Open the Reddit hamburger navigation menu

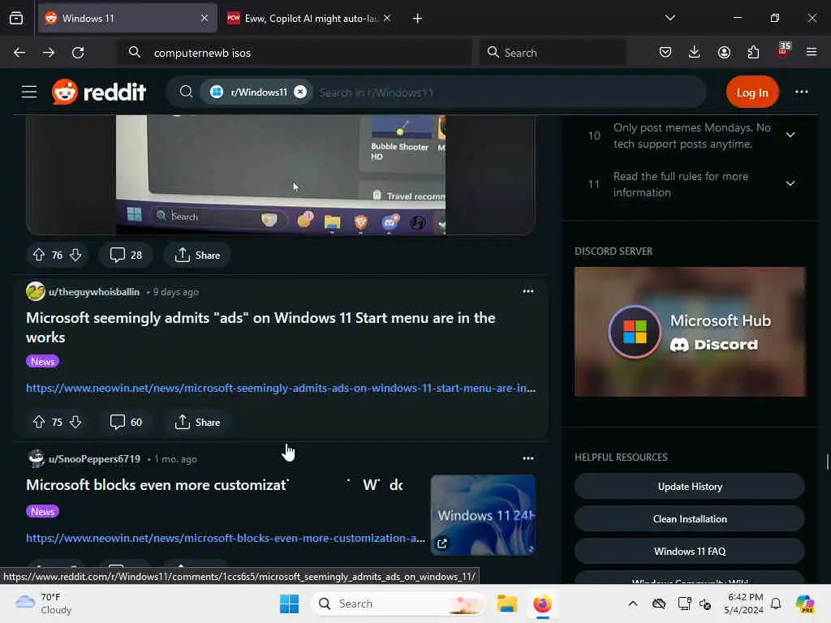tap(29, 92)
